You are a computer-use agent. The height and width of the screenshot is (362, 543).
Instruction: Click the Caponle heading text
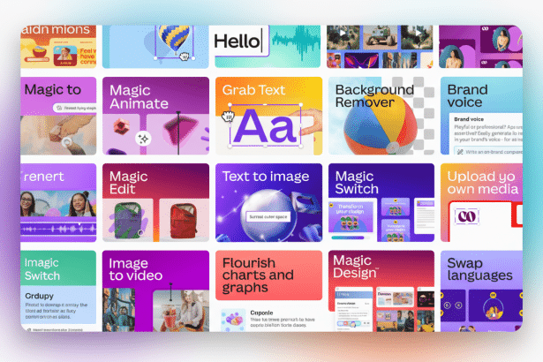(x=261, y=313)
